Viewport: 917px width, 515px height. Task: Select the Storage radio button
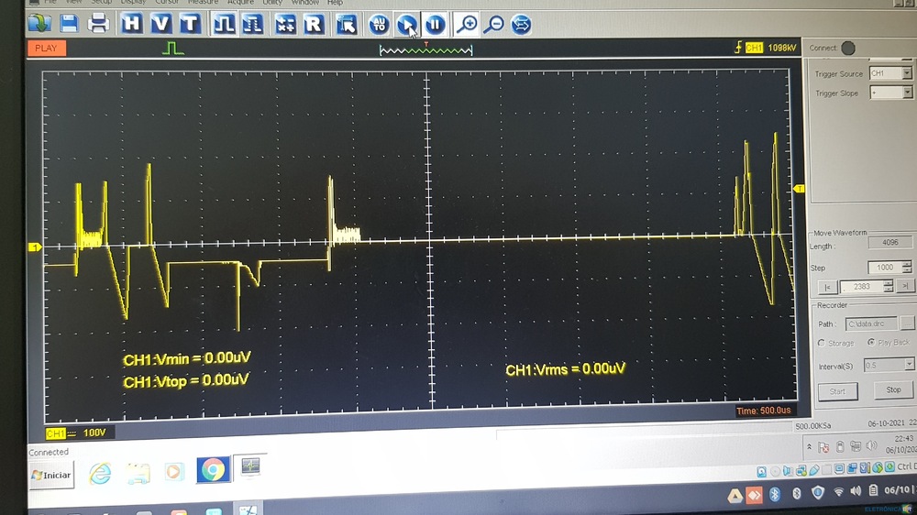(x=822, y=343)
